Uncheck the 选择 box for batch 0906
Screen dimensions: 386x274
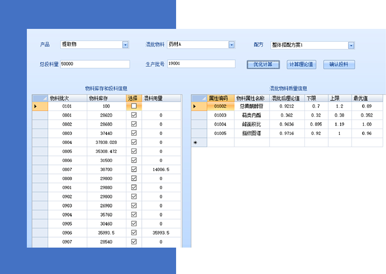pos(133,233)
